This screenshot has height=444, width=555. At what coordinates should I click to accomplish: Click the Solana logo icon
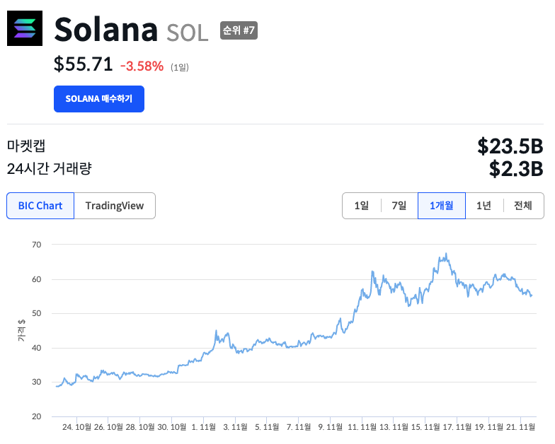point(25,28)
